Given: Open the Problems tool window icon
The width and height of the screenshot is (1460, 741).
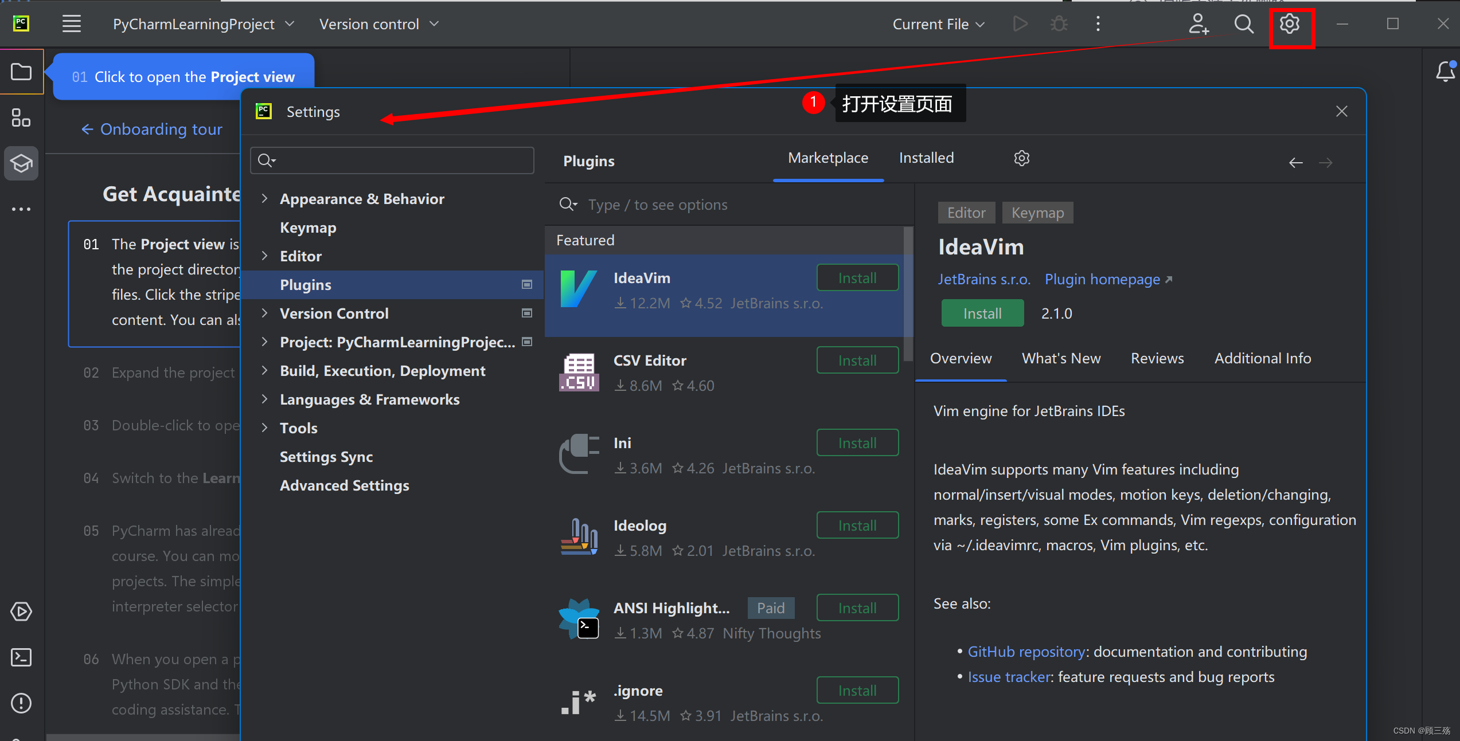Looking at the screenshot, I should point(21,703).
